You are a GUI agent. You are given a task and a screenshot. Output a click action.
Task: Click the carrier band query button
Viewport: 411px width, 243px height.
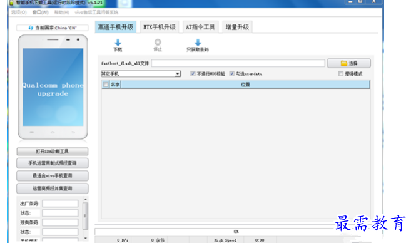tap(53, 163)
